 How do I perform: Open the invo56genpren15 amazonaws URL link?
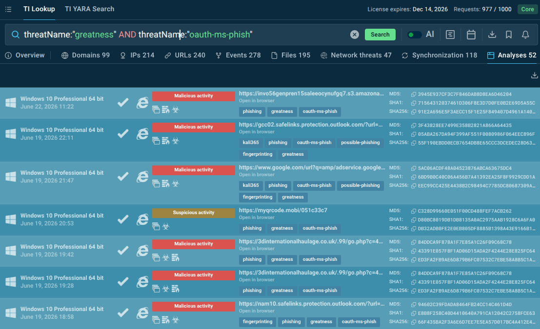click(x=311, y=93)
